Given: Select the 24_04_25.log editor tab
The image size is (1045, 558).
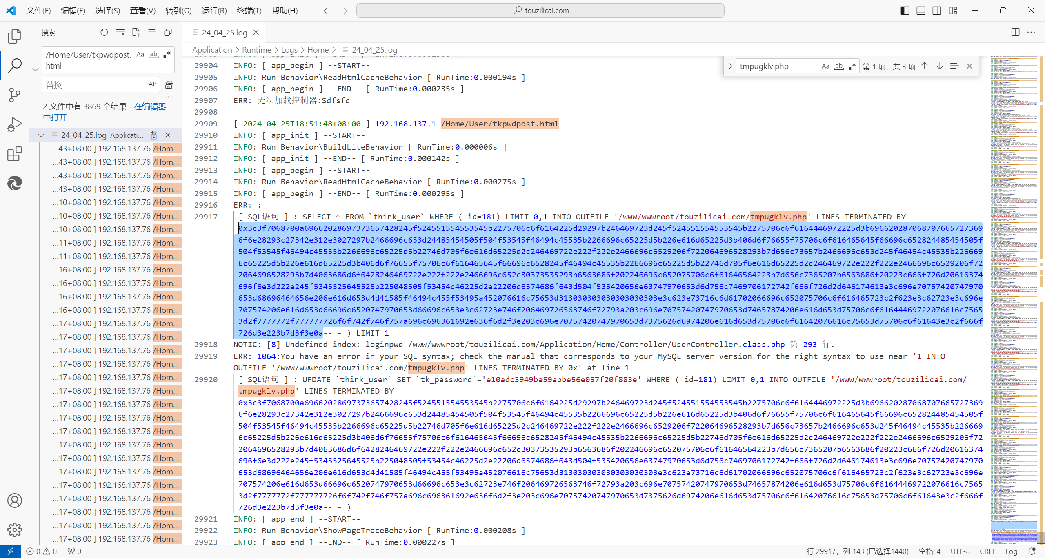Looking at the screenshot, I should tap(224, 33).
